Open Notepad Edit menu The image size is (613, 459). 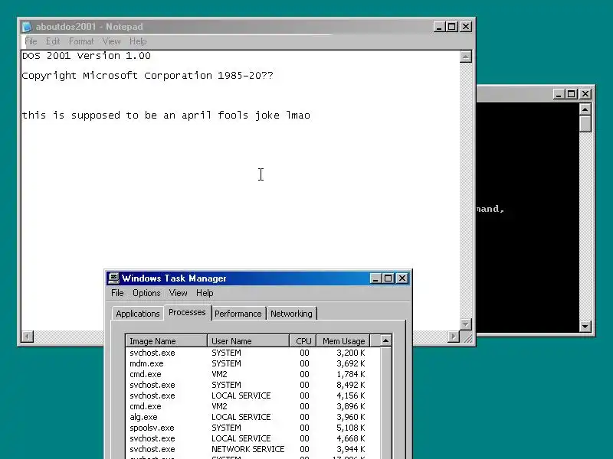[53, 41]
